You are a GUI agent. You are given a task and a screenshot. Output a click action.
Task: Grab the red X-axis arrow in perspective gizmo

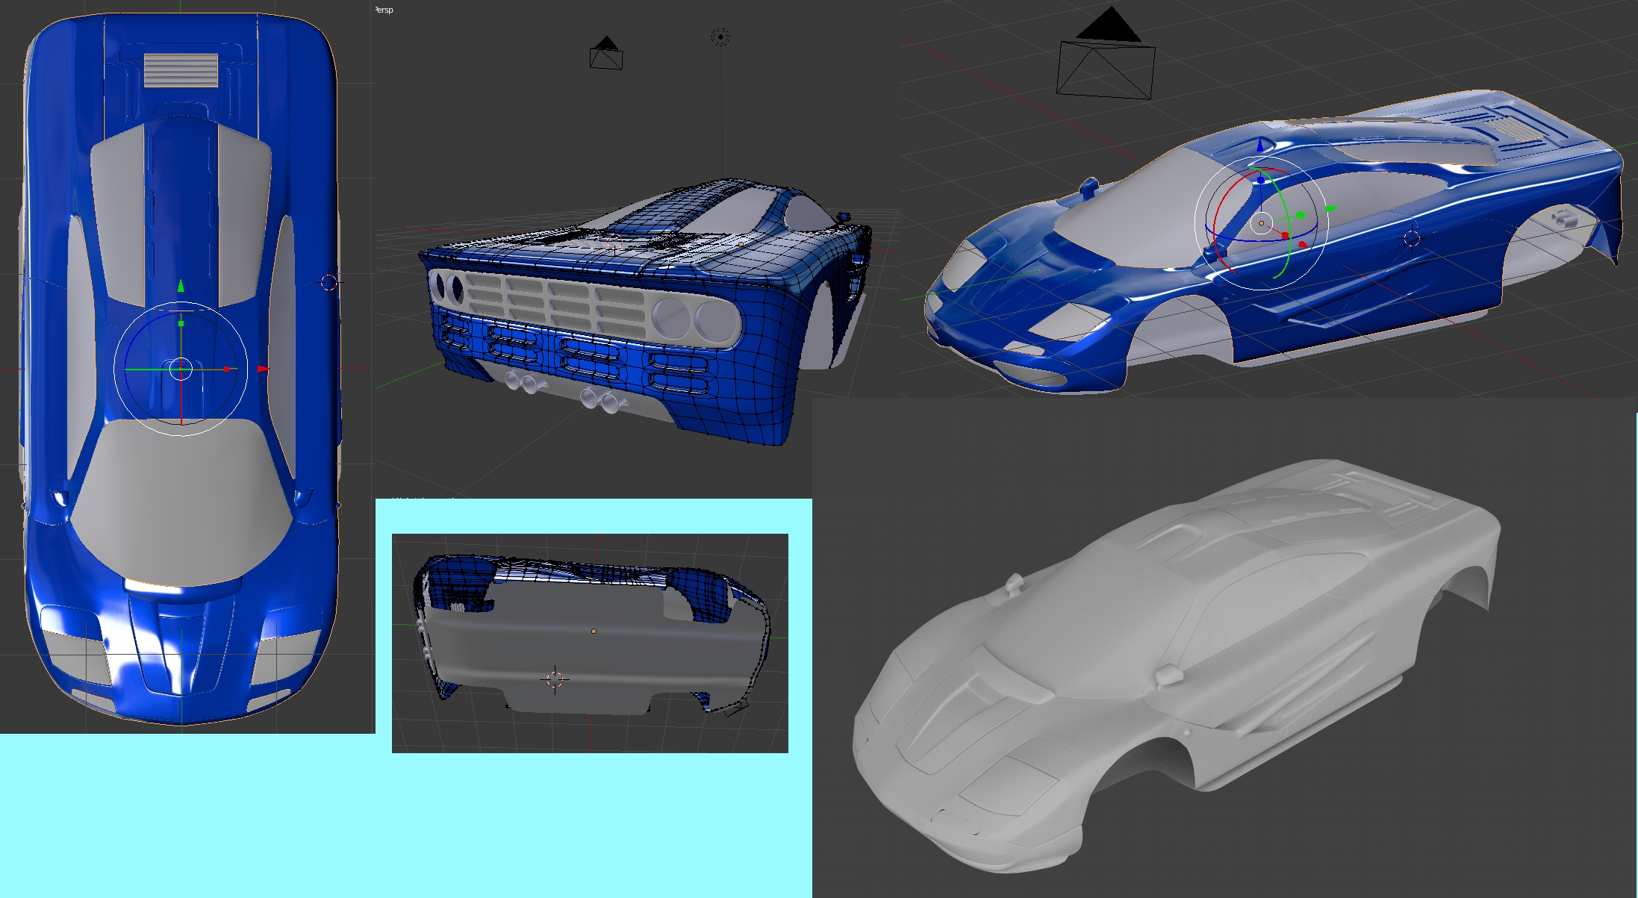coord(1303,244)
